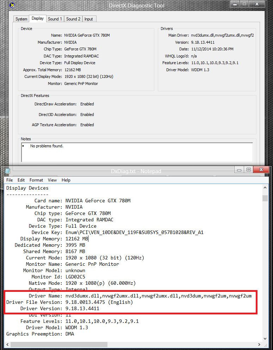Image resolution: width=273 pixels, height=350 pixels.
Task: Click the Notes box showing 'No problems found.'
Action: [137, 152]
